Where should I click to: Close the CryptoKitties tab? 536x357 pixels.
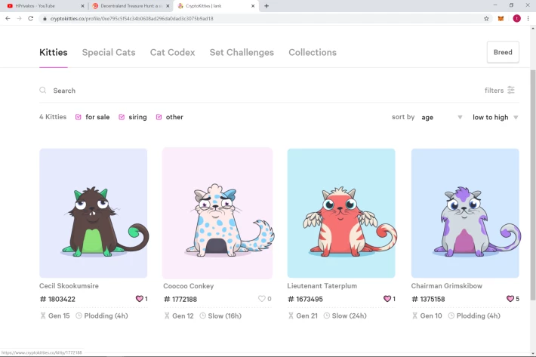click(x=253, y=6)
